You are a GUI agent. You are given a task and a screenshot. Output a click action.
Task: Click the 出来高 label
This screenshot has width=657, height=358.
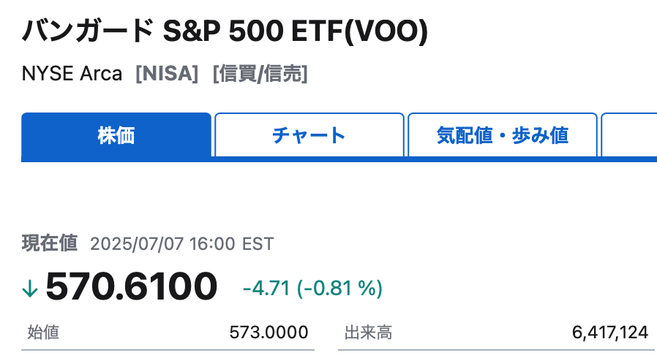point(368,332)
